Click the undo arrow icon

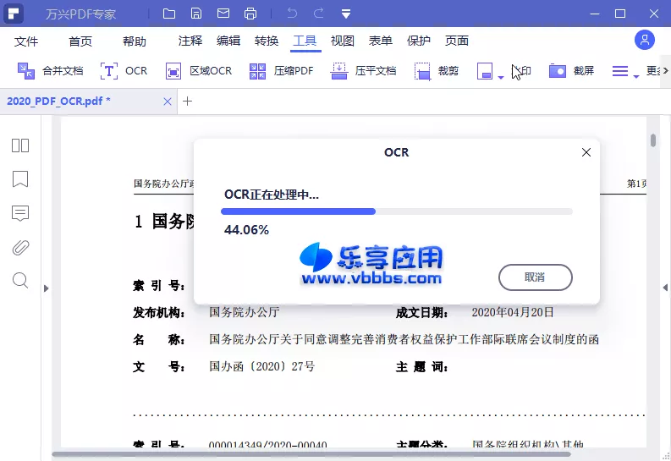[292, 14]
